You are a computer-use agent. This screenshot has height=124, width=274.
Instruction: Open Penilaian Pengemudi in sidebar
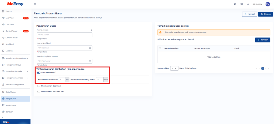[15, 85]
